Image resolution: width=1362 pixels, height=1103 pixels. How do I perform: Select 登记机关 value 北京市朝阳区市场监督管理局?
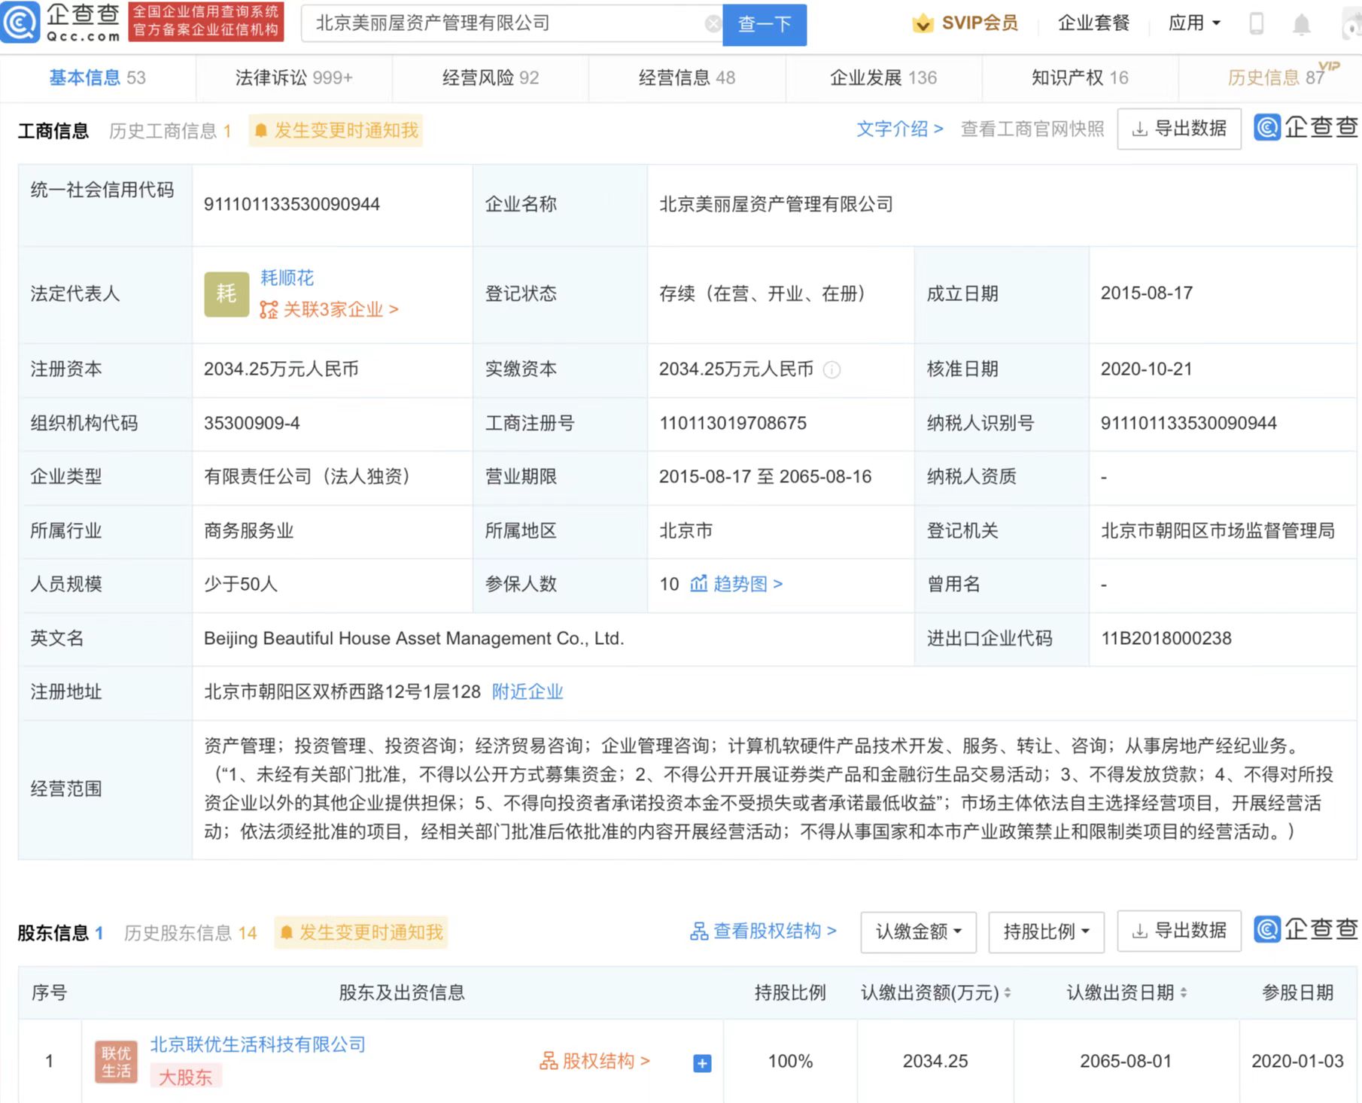(1218, 531)
